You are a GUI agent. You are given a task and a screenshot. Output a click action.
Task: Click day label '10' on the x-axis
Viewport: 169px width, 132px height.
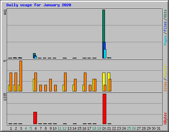coord(54,128)
